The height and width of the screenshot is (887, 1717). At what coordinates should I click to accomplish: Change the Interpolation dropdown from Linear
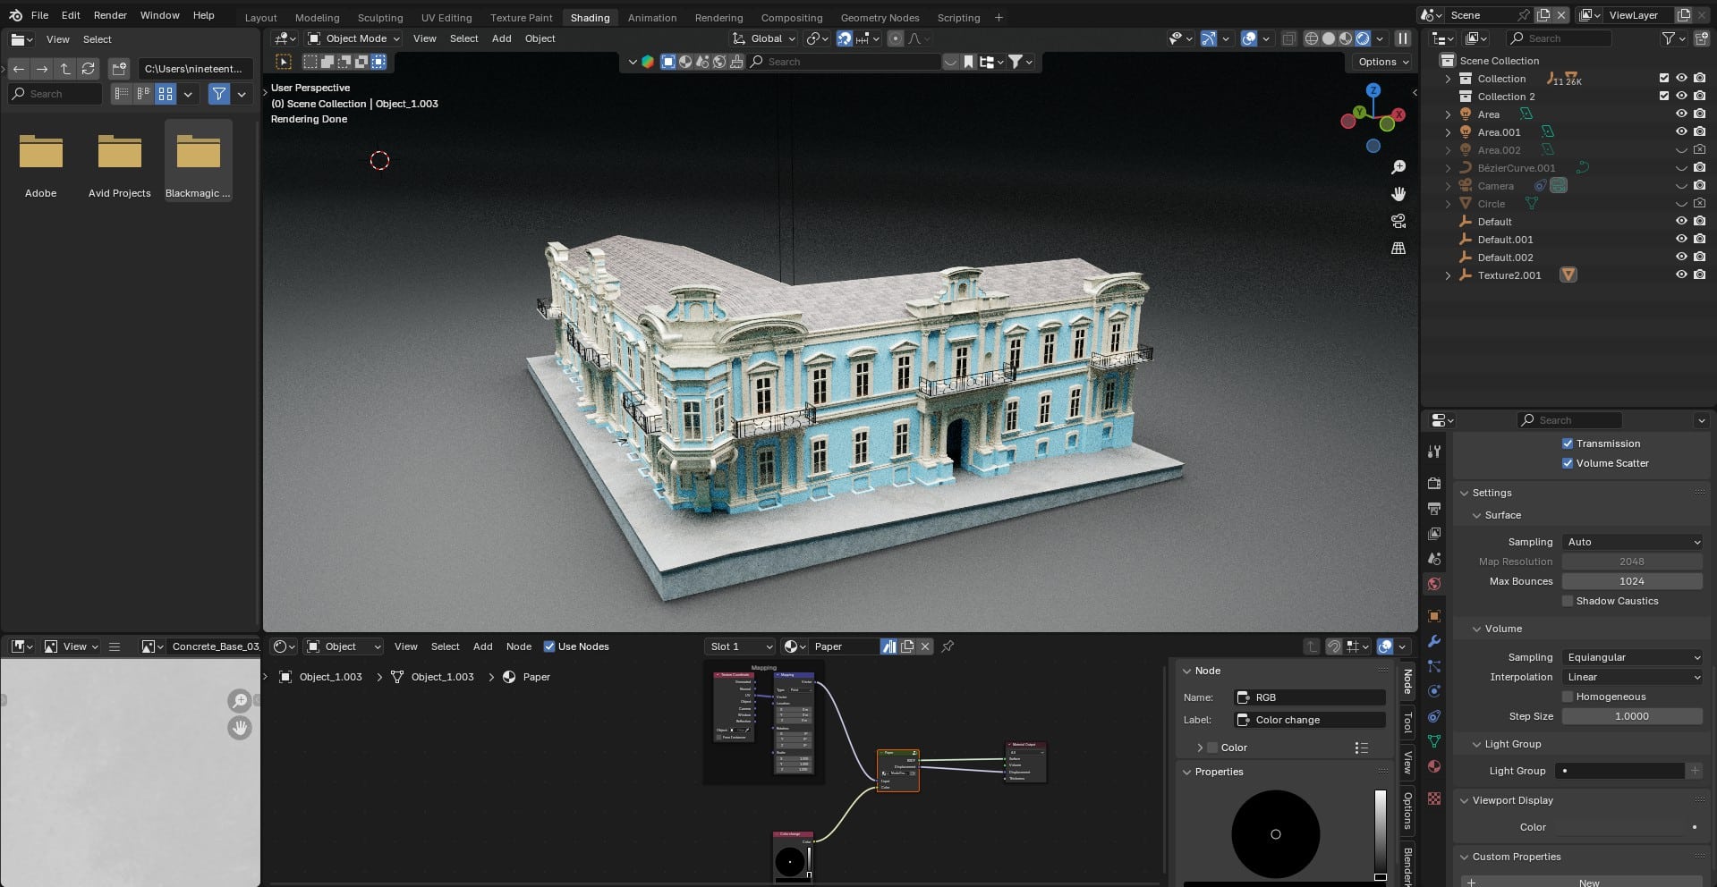pyautogui.click(x=1632, y=677)
